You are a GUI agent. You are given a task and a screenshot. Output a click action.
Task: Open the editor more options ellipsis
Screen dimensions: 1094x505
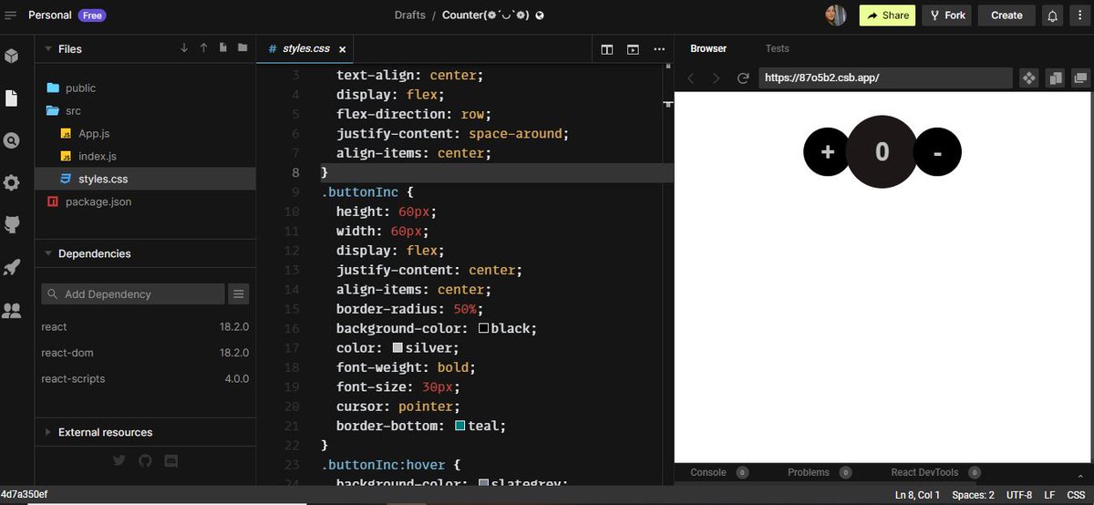[659, 49]
